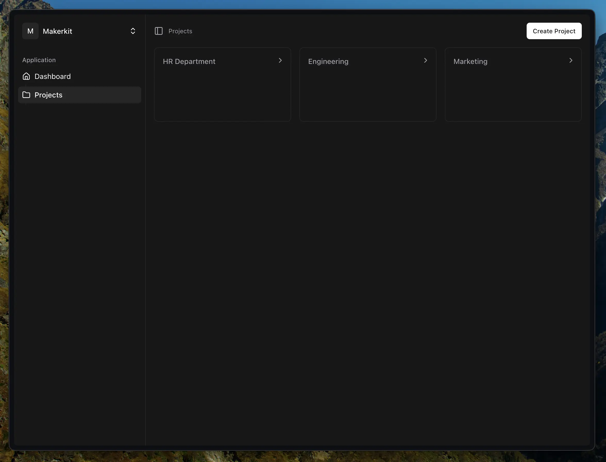Open the HR Department project
Viewport: 606px width, 462px height.
pyautogui.click(x=222, y=88)
